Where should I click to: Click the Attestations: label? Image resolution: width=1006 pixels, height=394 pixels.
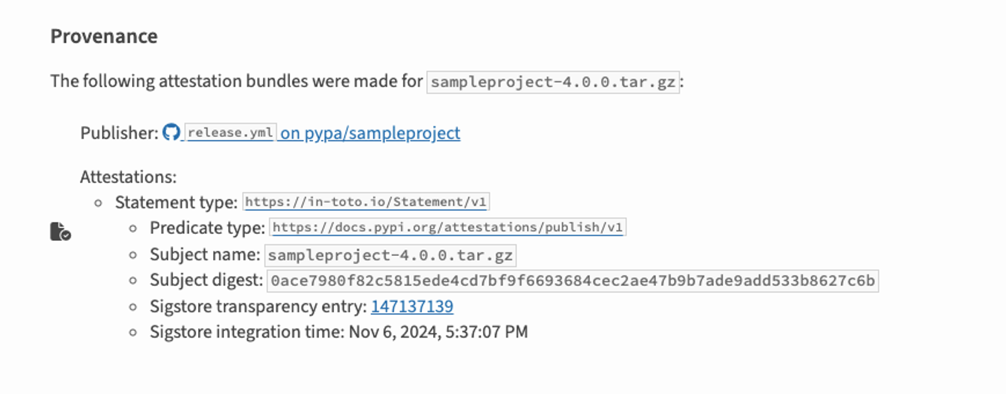pyautogui.click(x=128, y=177)
